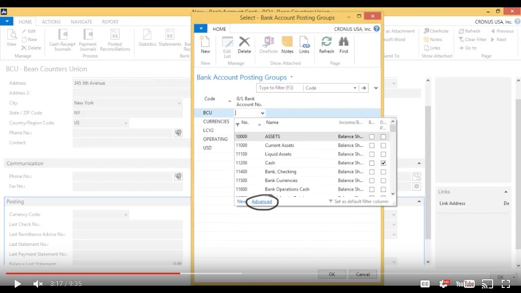Screen dimensions: 521x293
Task: Play the video
Action: click(x=17, y=284)
